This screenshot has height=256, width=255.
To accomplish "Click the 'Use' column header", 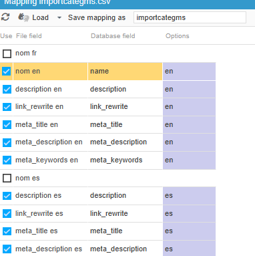I will point(6,36).
